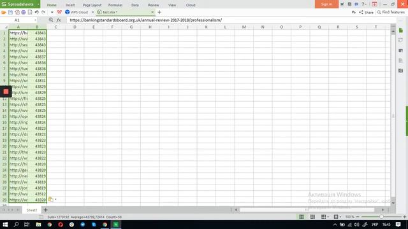This screenshot has height=229, width=408.
Task: Click the select-all corner of the grid
Action: click(5, 27)
